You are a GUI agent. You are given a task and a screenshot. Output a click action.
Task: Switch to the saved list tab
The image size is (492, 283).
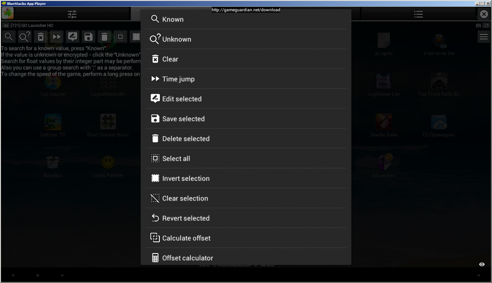point(418,14)
